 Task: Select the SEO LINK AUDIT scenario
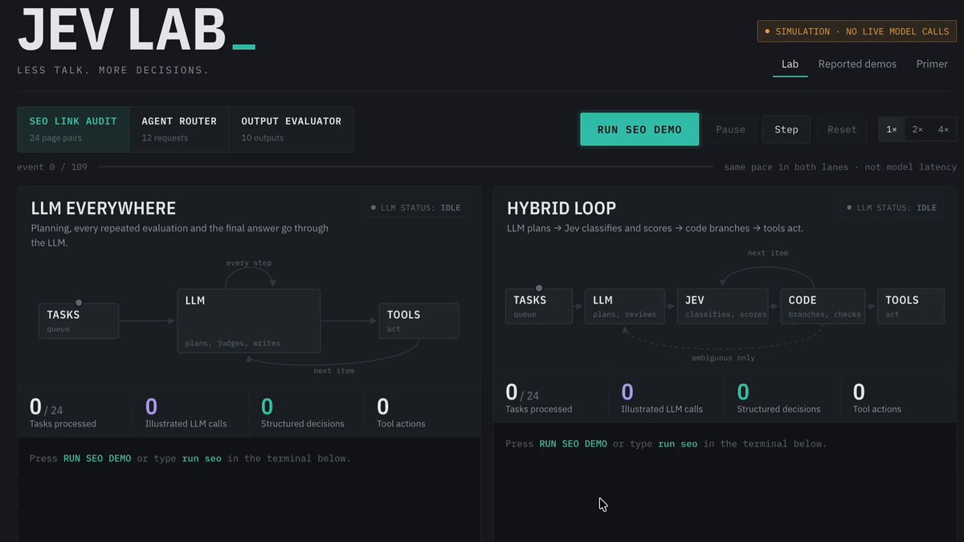click(73, 129)
